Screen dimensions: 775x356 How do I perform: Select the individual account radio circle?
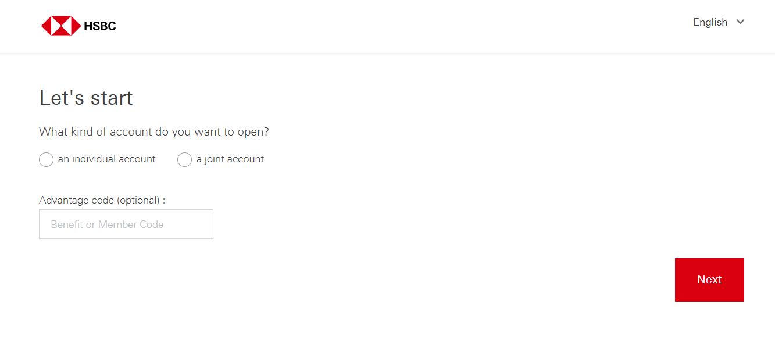coord(46,159)
